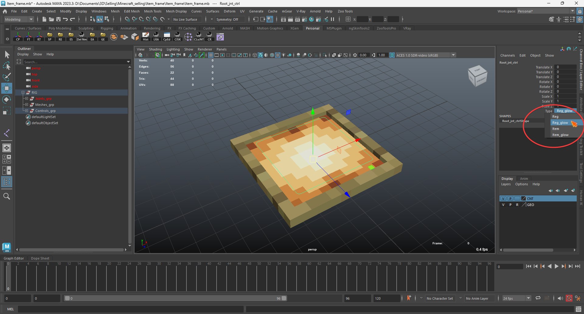Open the 24 fps framerate dropdown
This screenshot has width=584, height=314.
pos(516,298)
